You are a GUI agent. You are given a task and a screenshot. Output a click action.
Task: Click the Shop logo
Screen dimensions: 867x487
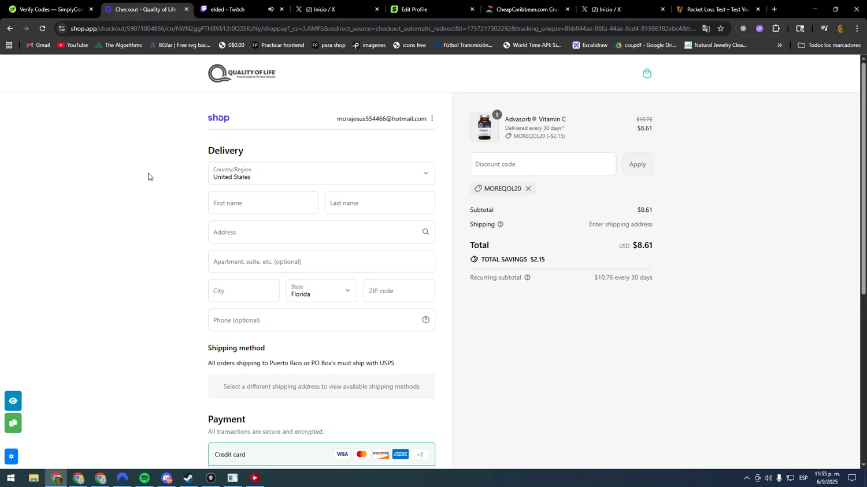[x=218, y=118]
